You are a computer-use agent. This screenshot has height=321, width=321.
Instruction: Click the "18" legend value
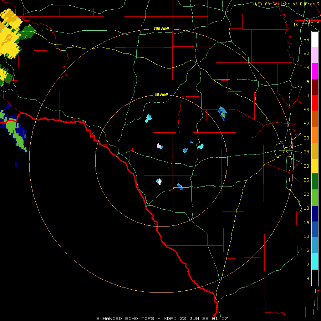tap(306, 208)
